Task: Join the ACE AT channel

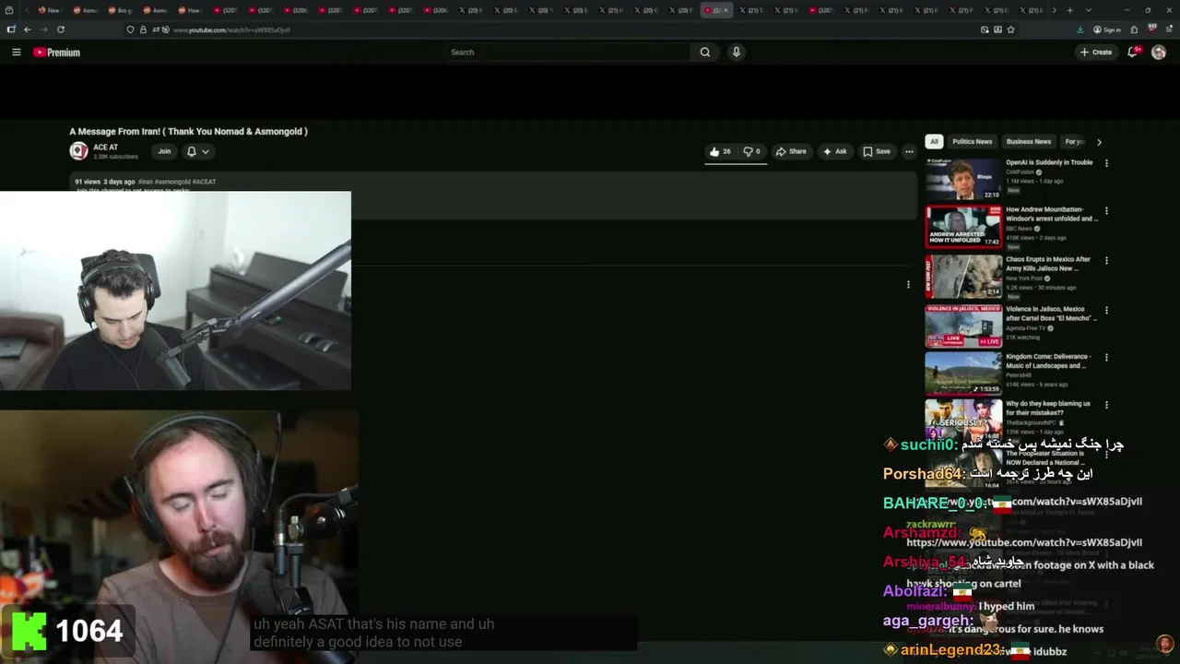Action: (164, 151)
